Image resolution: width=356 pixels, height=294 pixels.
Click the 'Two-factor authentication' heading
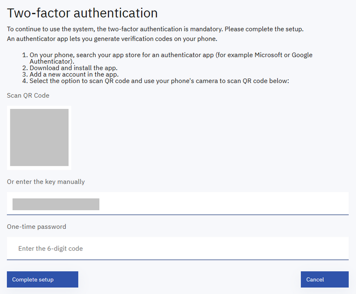point(82,13)
